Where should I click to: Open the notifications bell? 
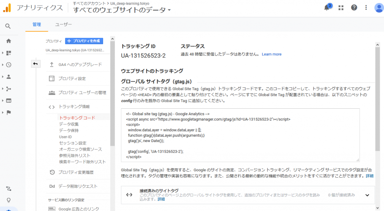tap(327, 7)
